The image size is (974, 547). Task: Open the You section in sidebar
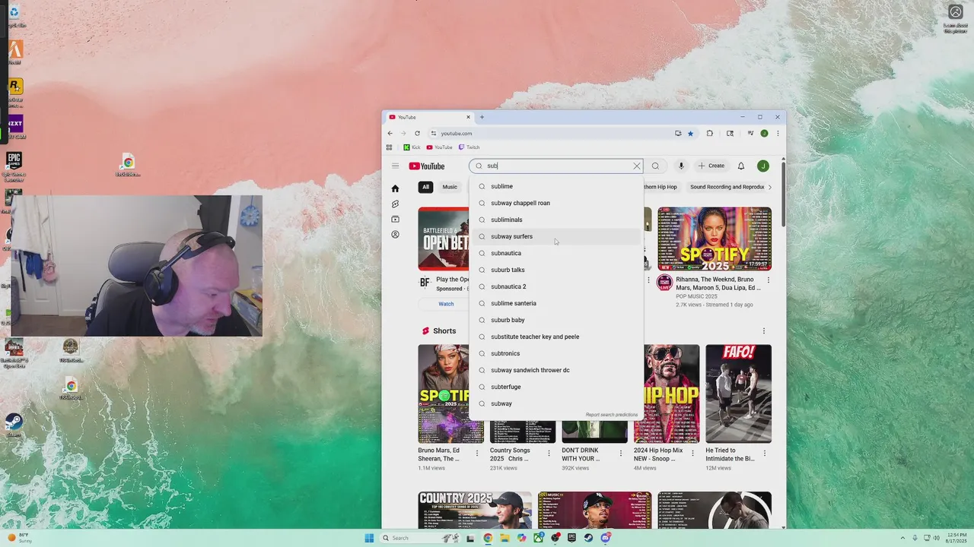pyautogui.click(x=395, y=234)
